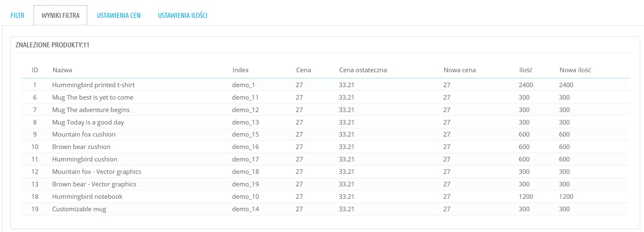The width and height of the screenshot is (644, 232).
Task: Select the Mug The best is yet to come row
Action: pyautogui.click(x=325, y=98)
